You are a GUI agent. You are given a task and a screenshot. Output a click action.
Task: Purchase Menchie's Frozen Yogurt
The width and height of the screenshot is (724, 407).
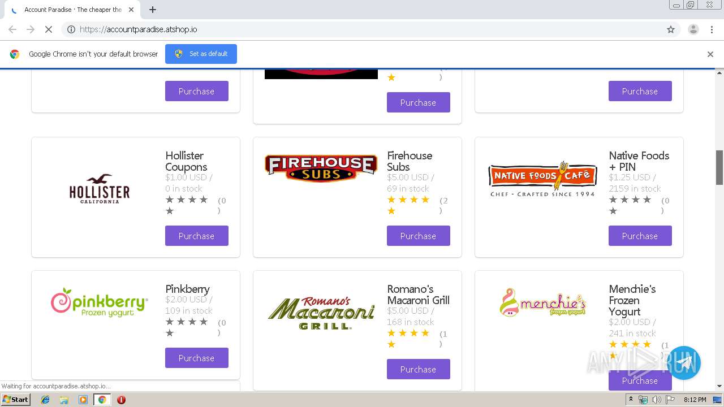point(640,380)
